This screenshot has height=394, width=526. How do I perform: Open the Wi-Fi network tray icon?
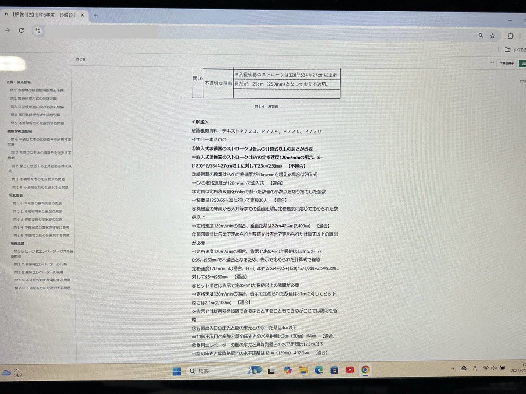pyautogui.click(x=486, y=368)
